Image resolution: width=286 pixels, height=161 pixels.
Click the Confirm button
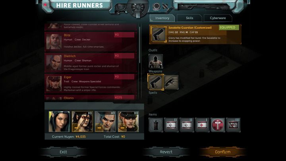222,152
